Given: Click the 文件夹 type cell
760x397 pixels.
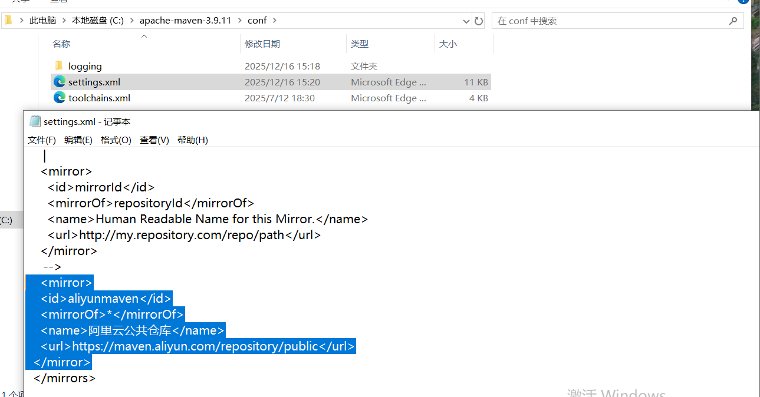Looking at the screenshot, I should pos(364,67).
